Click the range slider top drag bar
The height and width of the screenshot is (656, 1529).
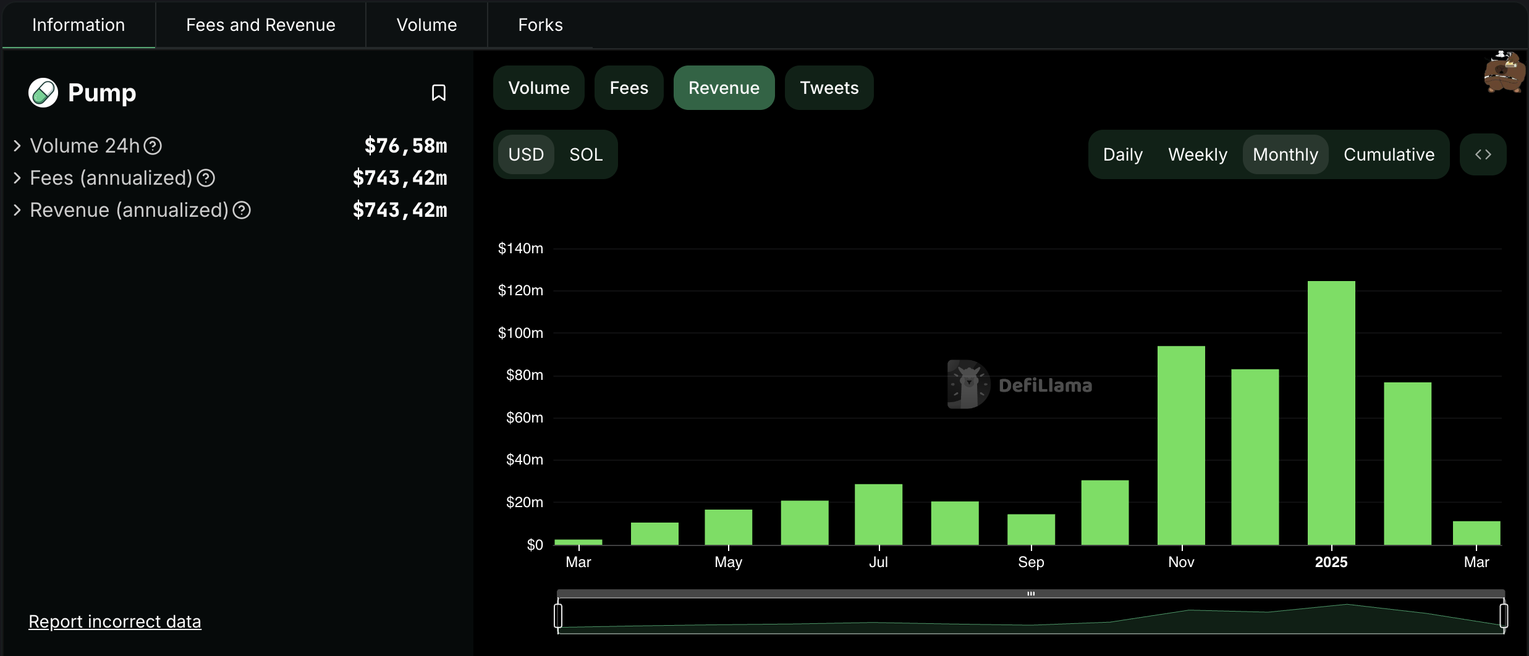click(1031, 594)
